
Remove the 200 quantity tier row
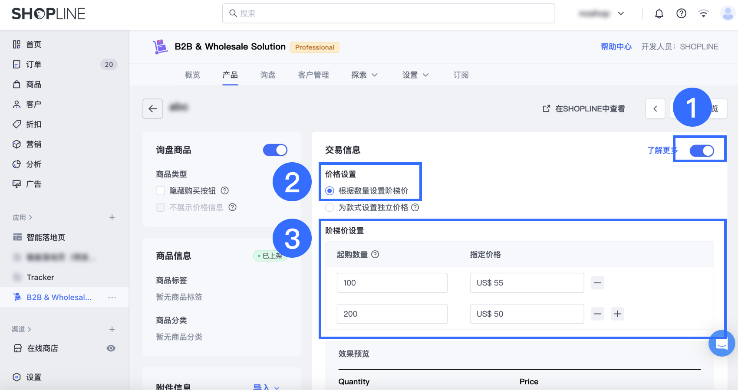(598, 314)
